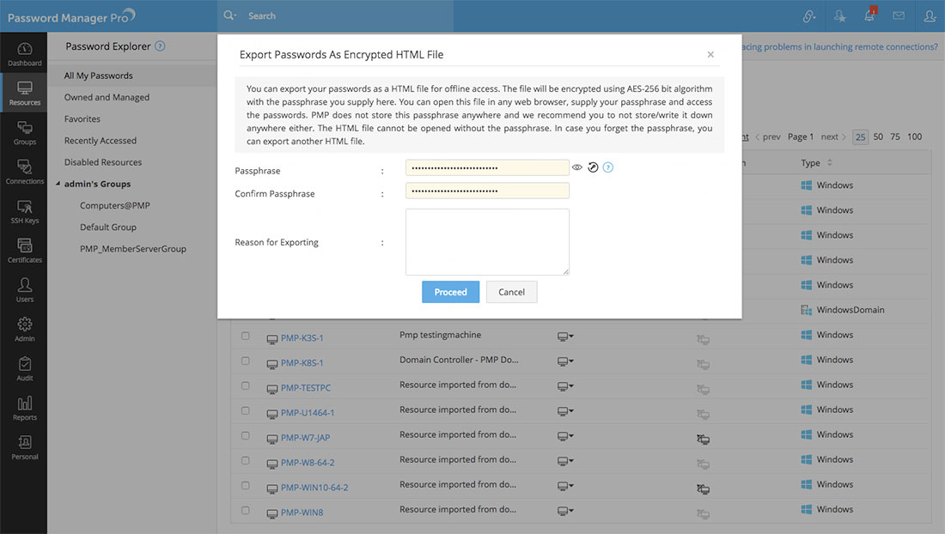Click the passphrase generator icon

(593, 167)
